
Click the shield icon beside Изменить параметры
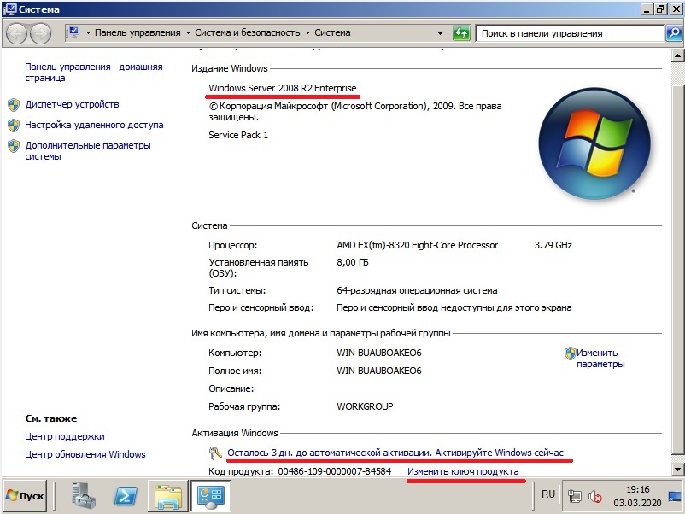570,353
